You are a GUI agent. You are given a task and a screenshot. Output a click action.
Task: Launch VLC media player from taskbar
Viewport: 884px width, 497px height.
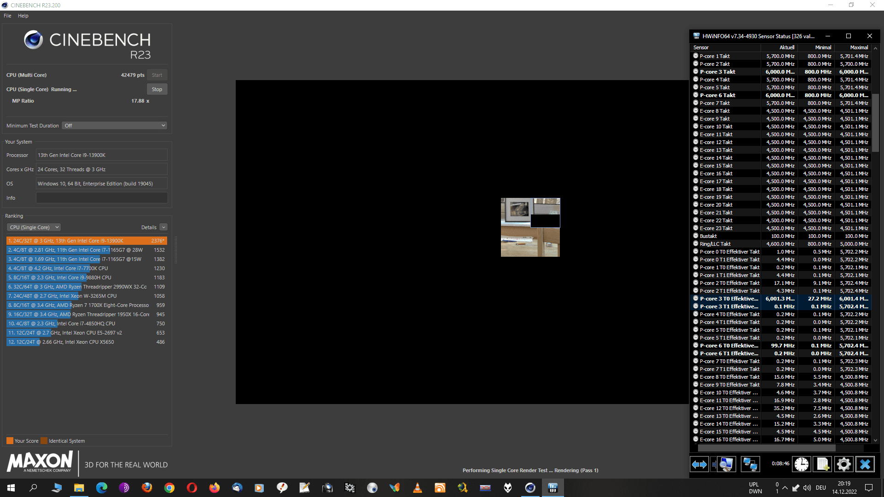(x=418, y=488)
